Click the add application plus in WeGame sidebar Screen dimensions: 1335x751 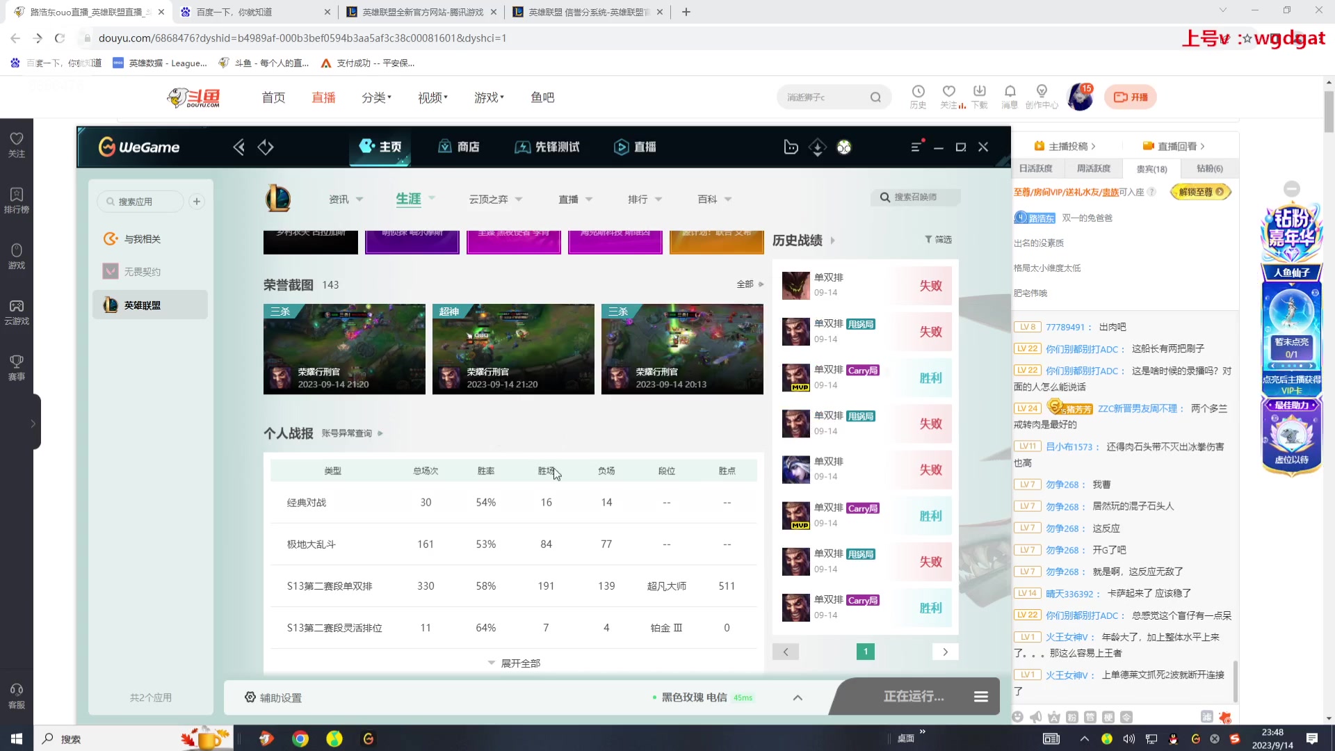pyautogui.click(x=197, y=201)
